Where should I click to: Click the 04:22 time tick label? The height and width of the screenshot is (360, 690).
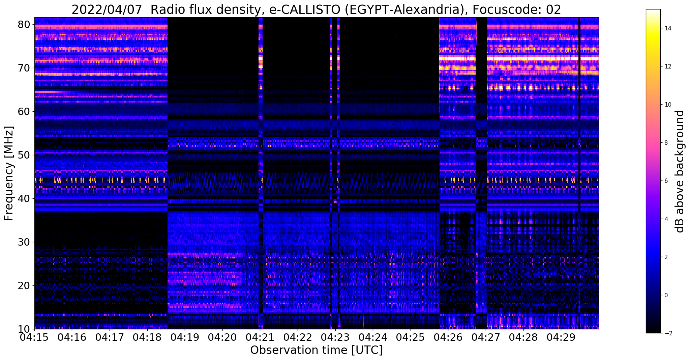point(297,337)
